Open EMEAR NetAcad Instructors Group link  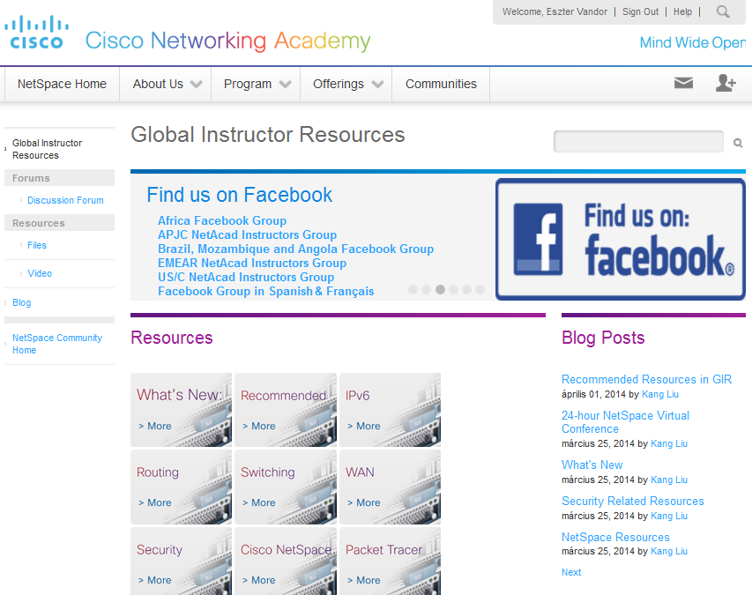pos(252,264)
